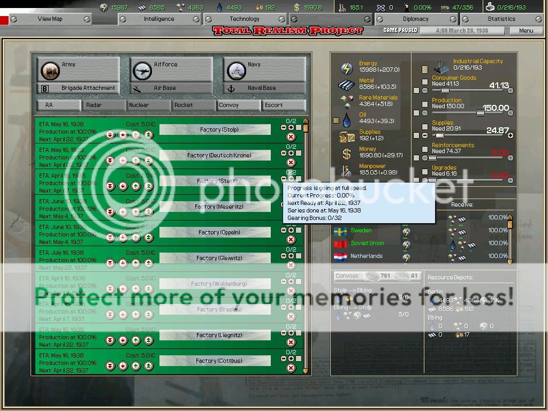Cancel the Factory (Stolp) production order
548x411 pixels.
click(291, 136)
